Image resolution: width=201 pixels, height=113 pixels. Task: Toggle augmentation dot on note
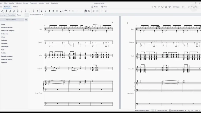coord(33,11)
